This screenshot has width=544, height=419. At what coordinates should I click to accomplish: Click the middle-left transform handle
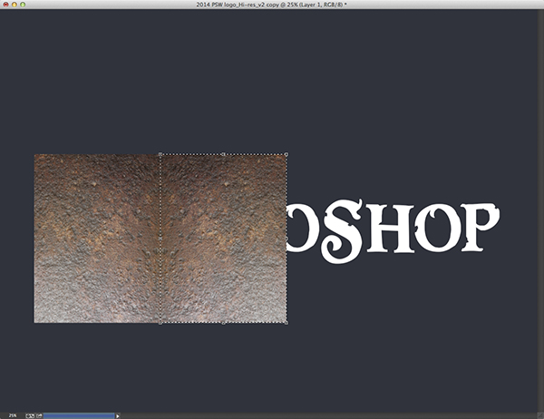[160, 238]
